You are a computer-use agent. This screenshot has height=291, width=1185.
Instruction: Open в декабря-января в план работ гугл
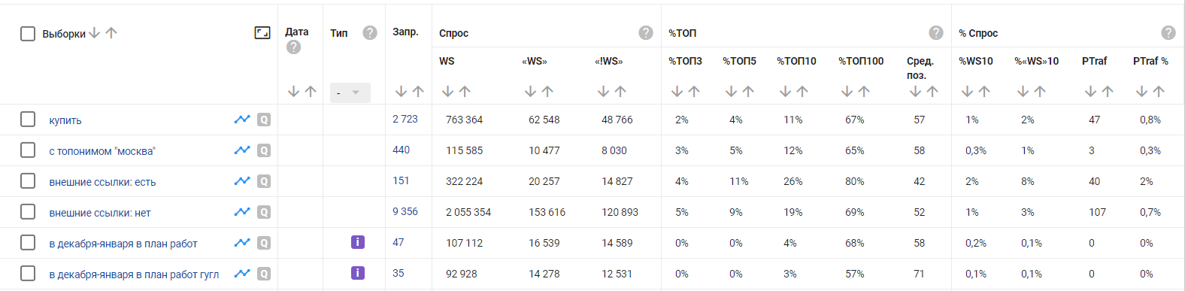[134, 274]
